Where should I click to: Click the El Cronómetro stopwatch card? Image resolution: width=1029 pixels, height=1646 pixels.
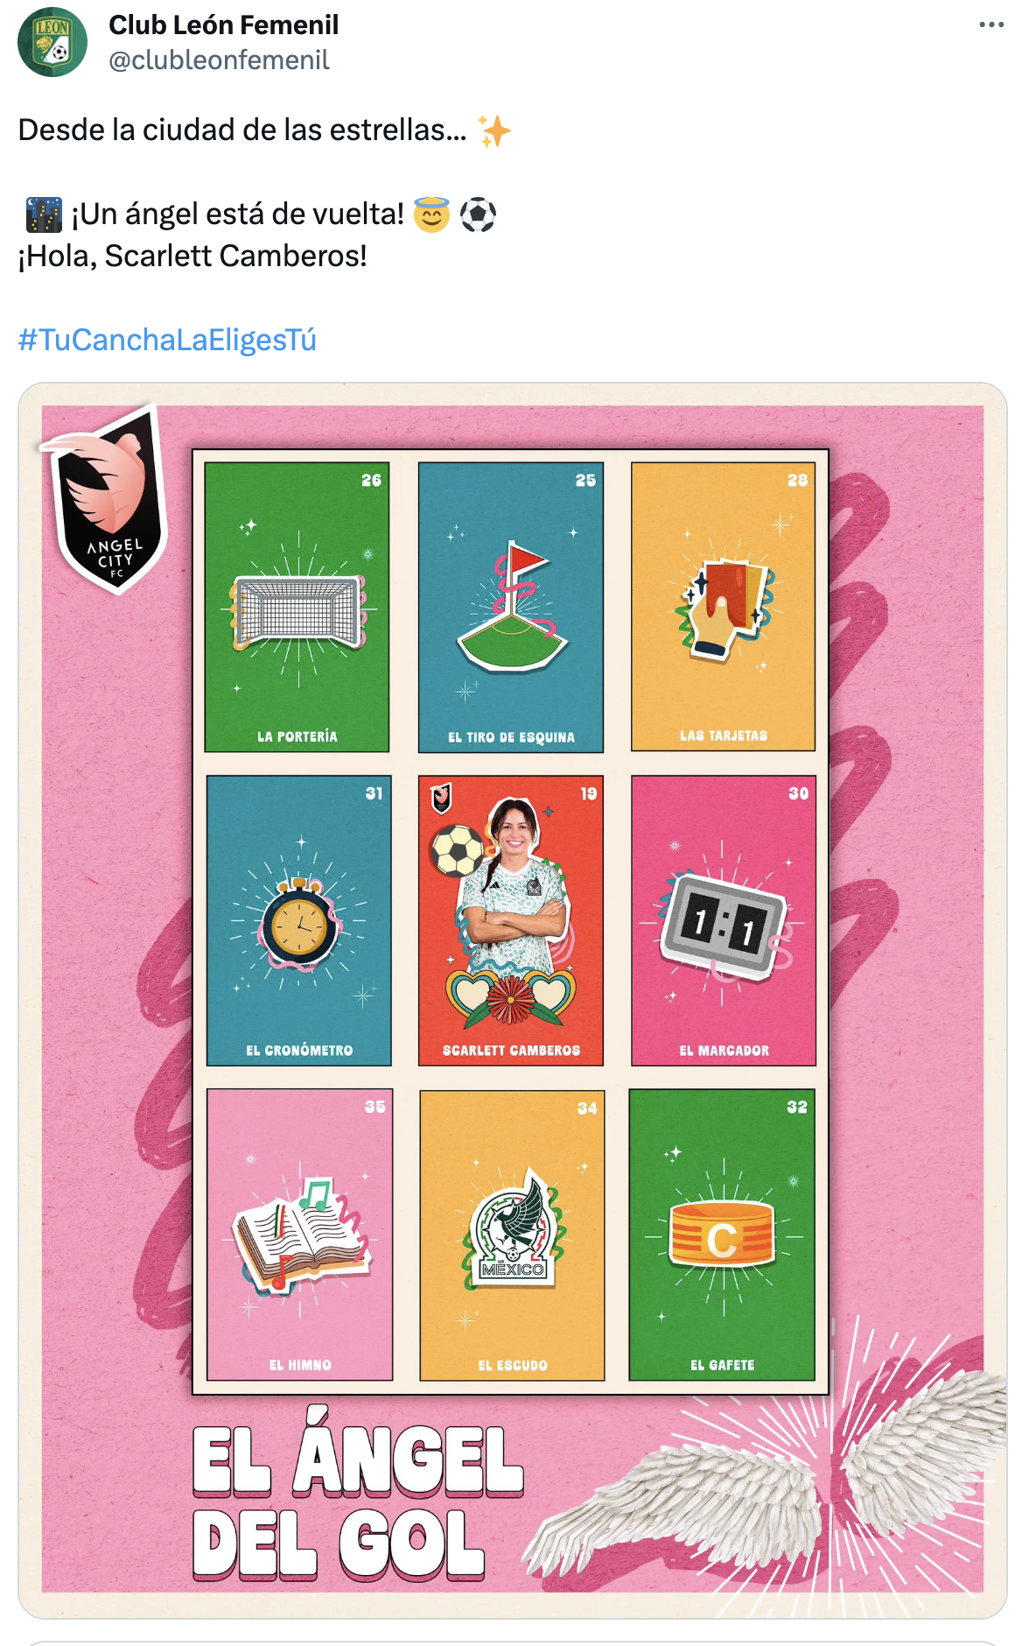pos(298,920)
